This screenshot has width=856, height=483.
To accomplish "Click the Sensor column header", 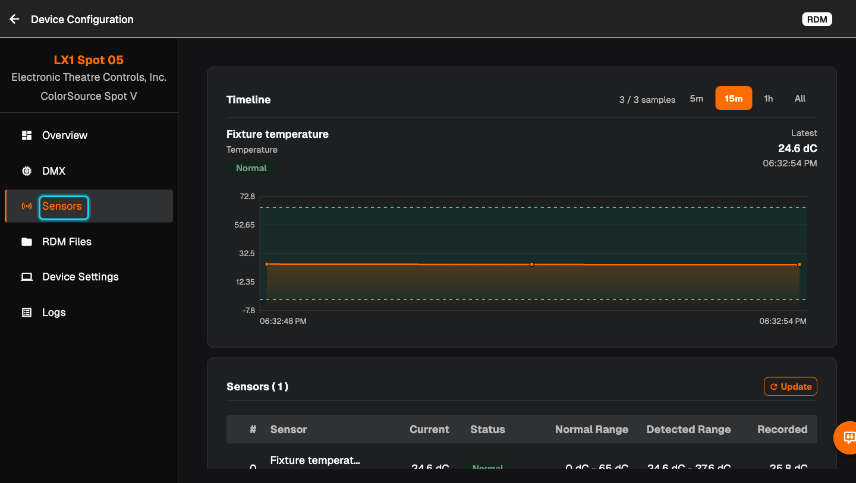I will point(288,430).
